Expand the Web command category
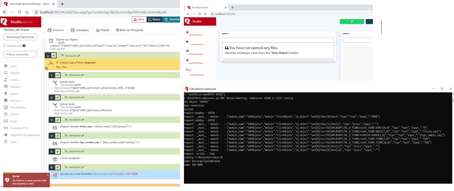Screen dimensions: 454x191 click(14, 66)
